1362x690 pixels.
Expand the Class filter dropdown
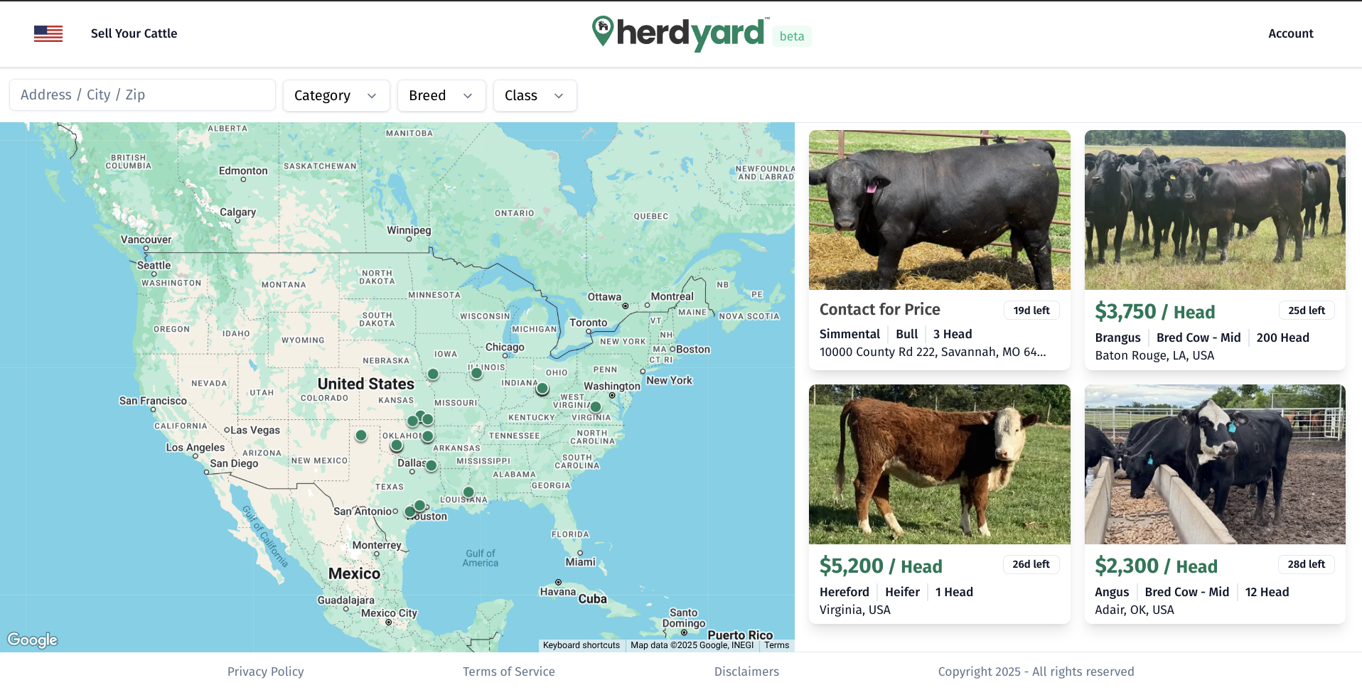[535, 95]
